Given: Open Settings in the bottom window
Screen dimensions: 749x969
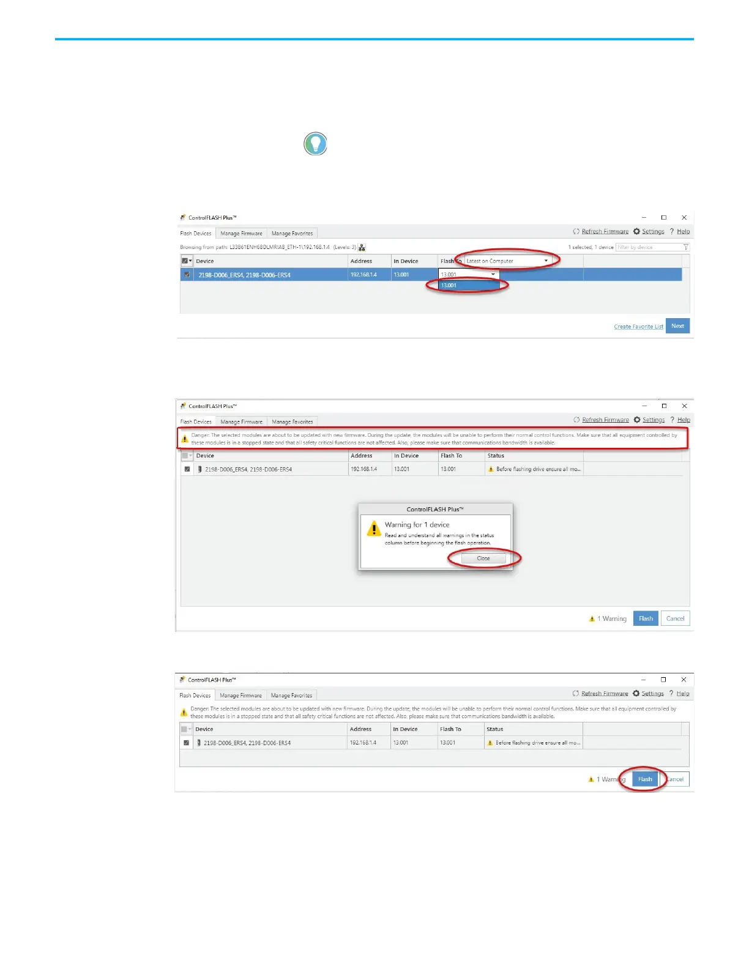Looking at the screenshot, I should pos(648,693).
